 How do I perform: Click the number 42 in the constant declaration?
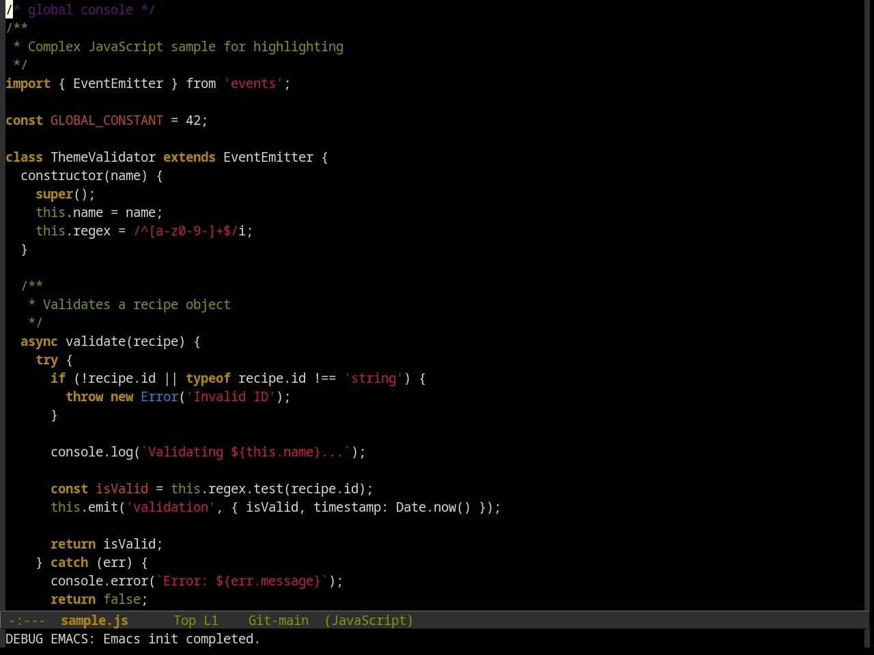pyautogui.click(x=193, y=120)
